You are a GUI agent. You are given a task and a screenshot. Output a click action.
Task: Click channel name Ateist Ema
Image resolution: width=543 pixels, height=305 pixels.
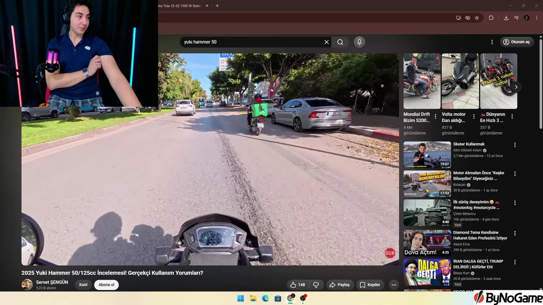(x=462, y=244)
